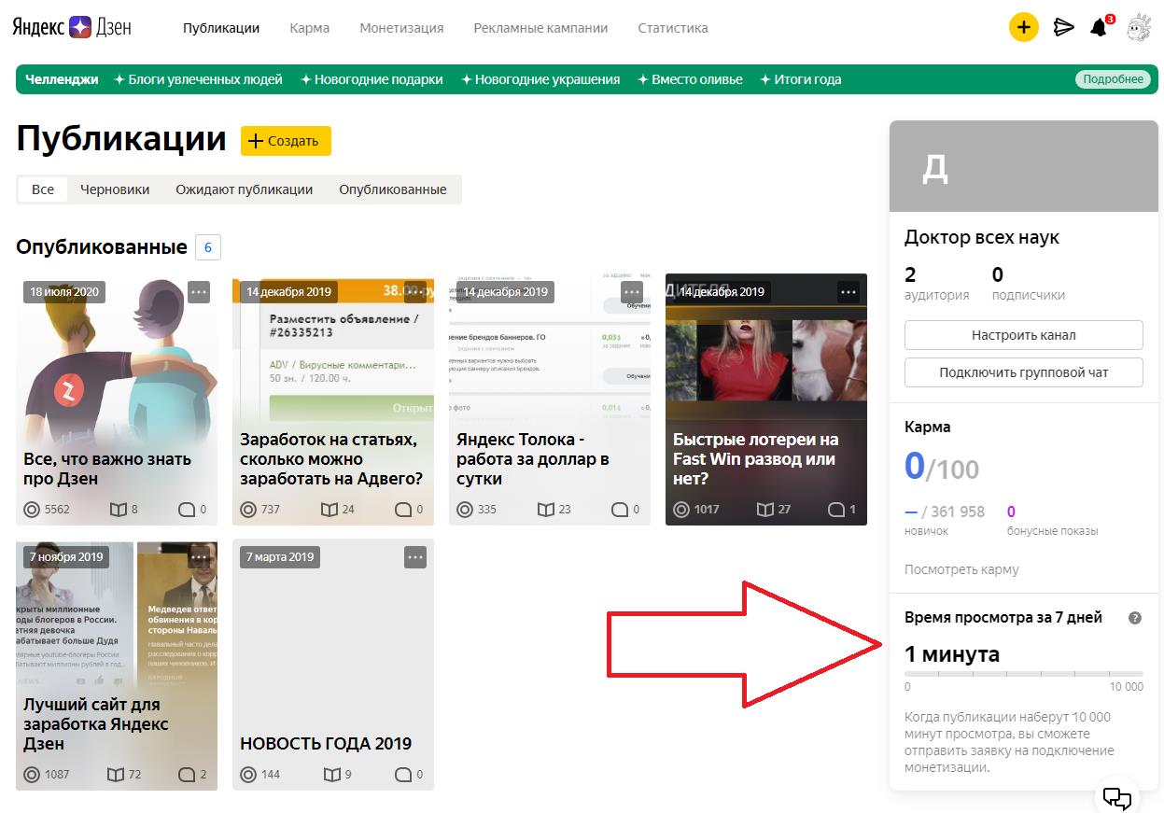Viewport: 1164px width, 813px height.
Task: Click the channel name 'Доктор всех наук'
Action: tap(982, 237)
